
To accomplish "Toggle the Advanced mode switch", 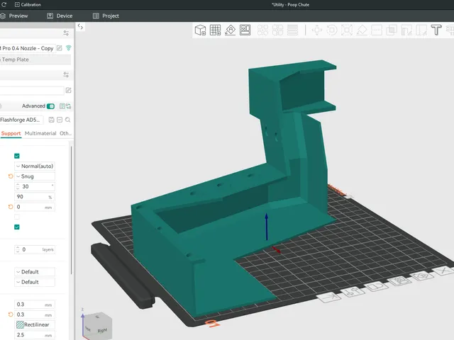I will point(50,106).
